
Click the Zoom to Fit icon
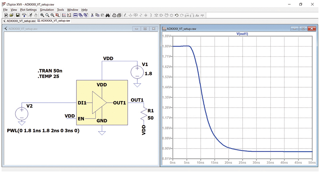57,15
